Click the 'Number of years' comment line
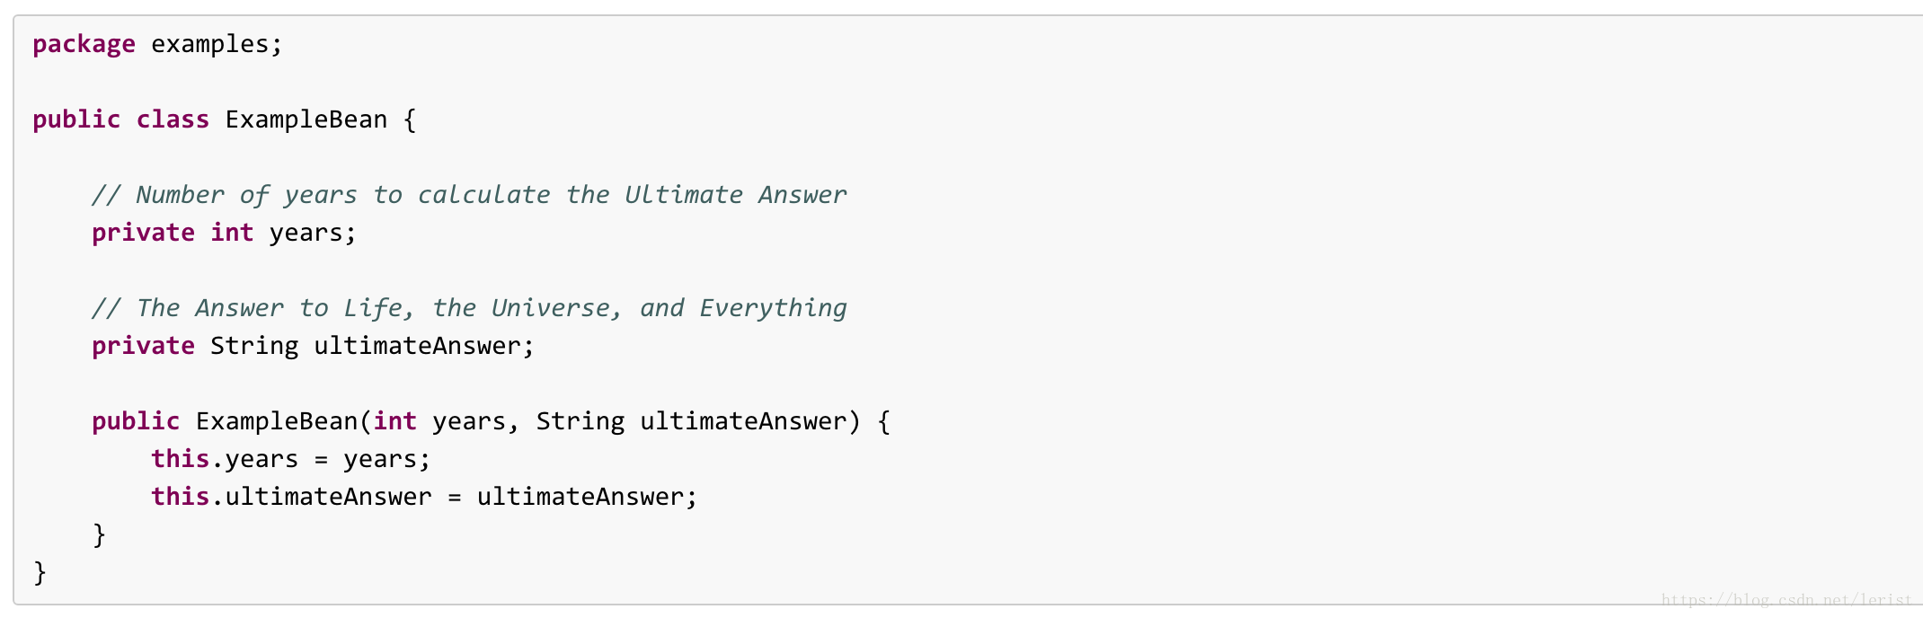1923x618 pixels. (469, 195)
